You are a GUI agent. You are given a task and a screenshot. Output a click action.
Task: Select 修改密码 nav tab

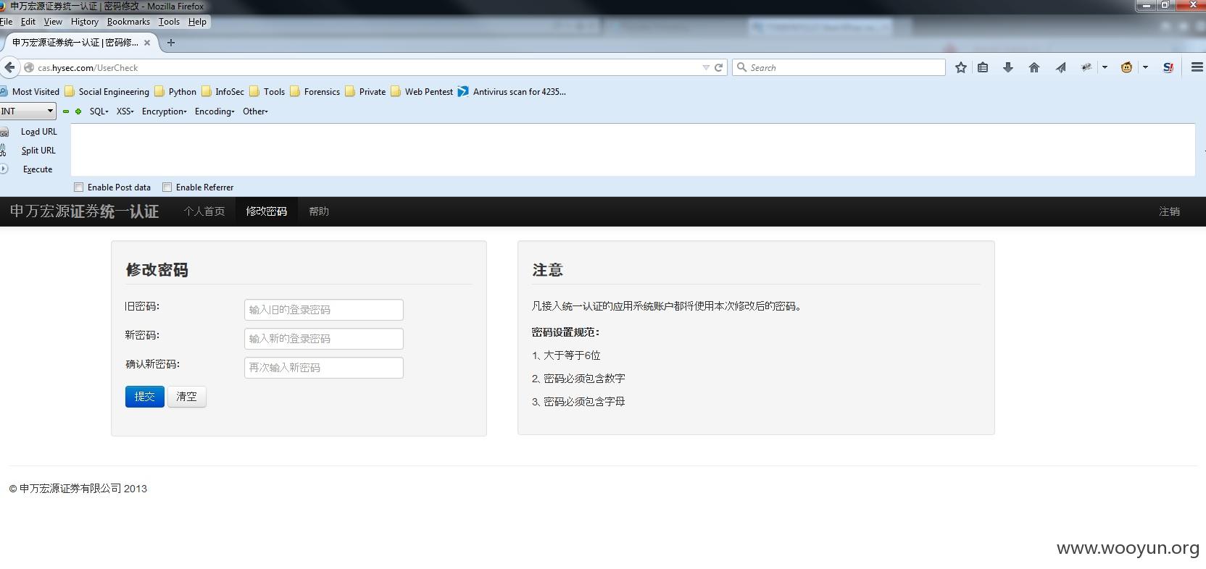[x=267, y=211]
